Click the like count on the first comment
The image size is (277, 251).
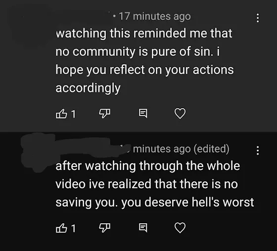[74, 114]
